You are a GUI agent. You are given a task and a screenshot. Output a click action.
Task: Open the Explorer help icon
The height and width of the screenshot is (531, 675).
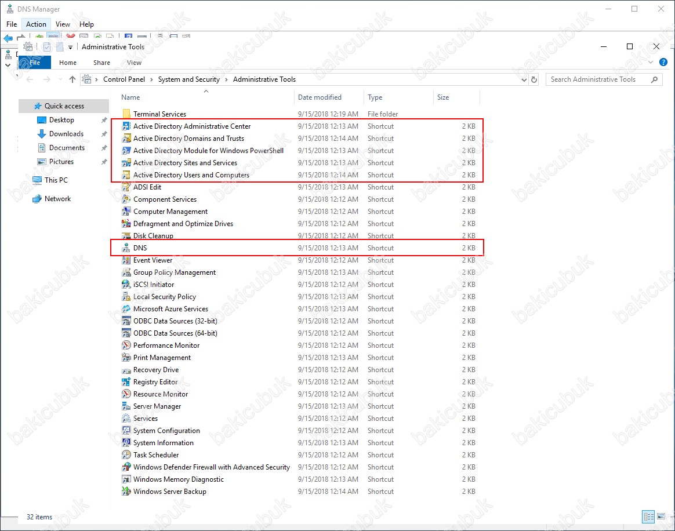(663, 63)
